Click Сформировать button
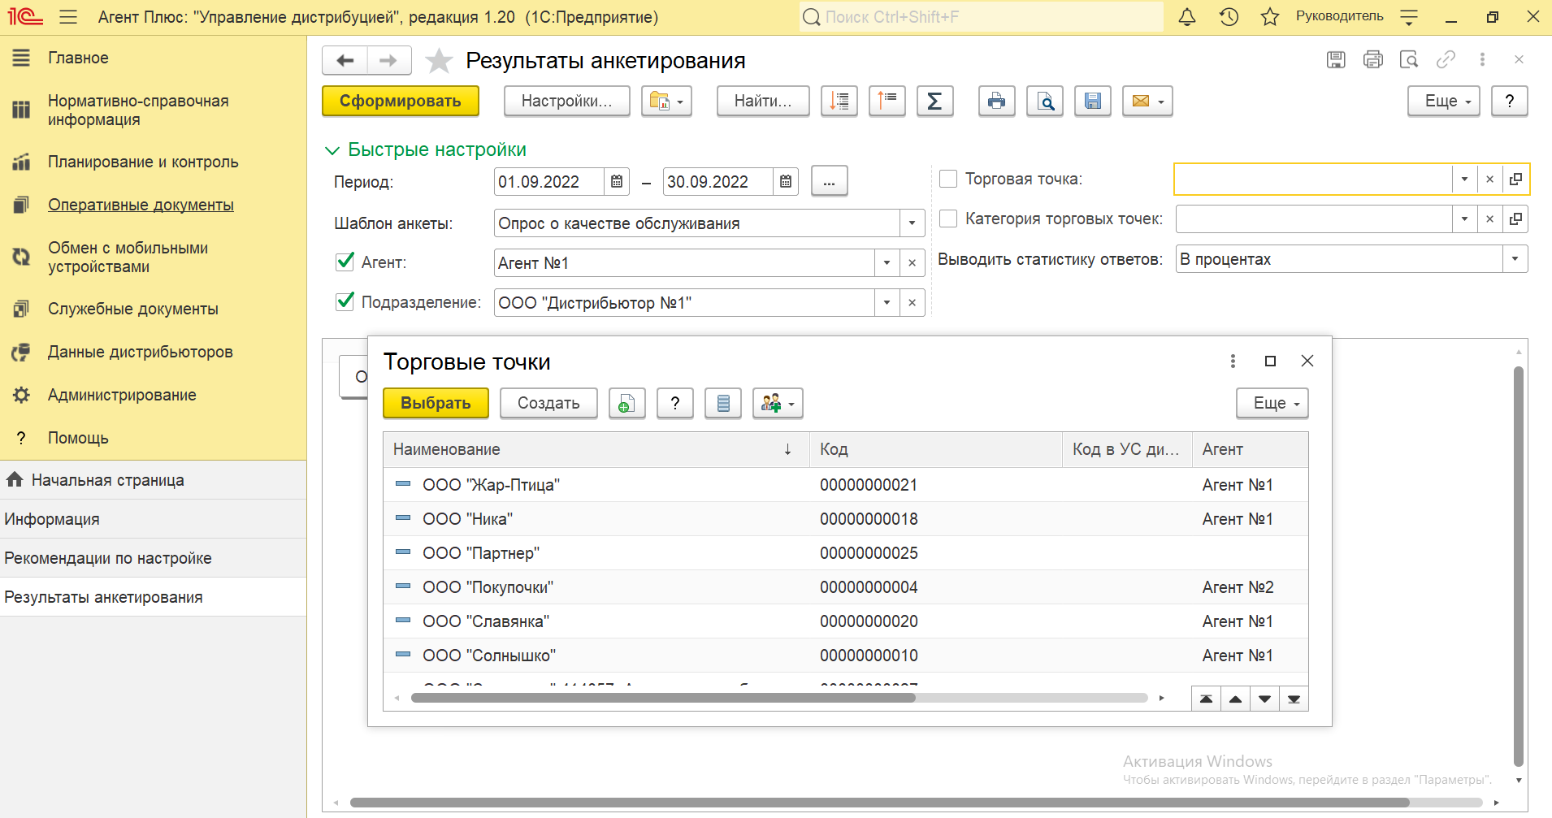This screenshot has width=1552, height=818. 401,102
